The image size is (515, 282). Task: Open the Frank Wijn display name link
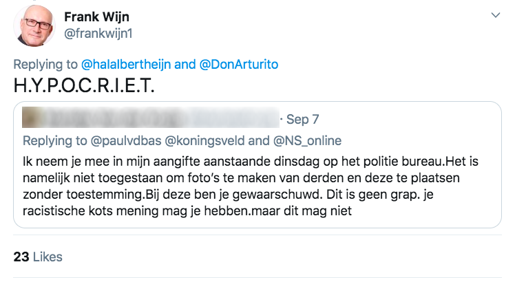[x=96, y=16]
